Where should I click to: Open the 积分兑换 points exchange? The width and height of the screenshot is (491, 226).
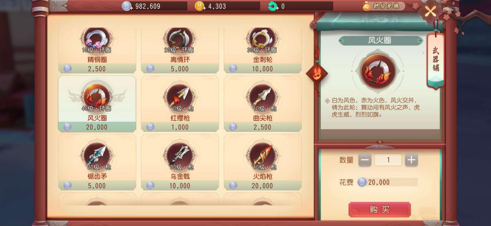tap(383, 6)
